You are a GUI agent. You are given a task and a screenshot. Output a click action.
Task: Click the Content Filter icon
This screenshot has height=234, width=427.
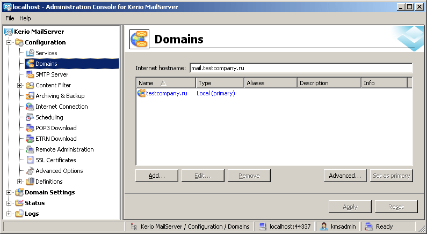pos(30,85)
